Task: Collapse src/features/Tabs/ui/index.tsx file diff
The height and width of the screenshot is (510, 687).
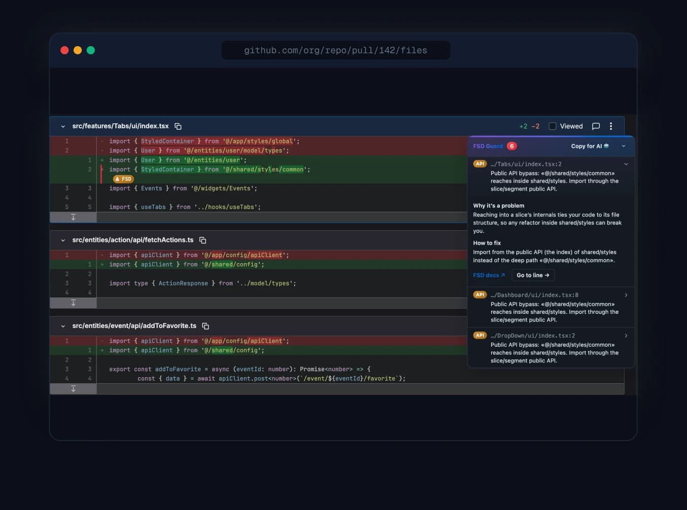Action: (63, 126)
